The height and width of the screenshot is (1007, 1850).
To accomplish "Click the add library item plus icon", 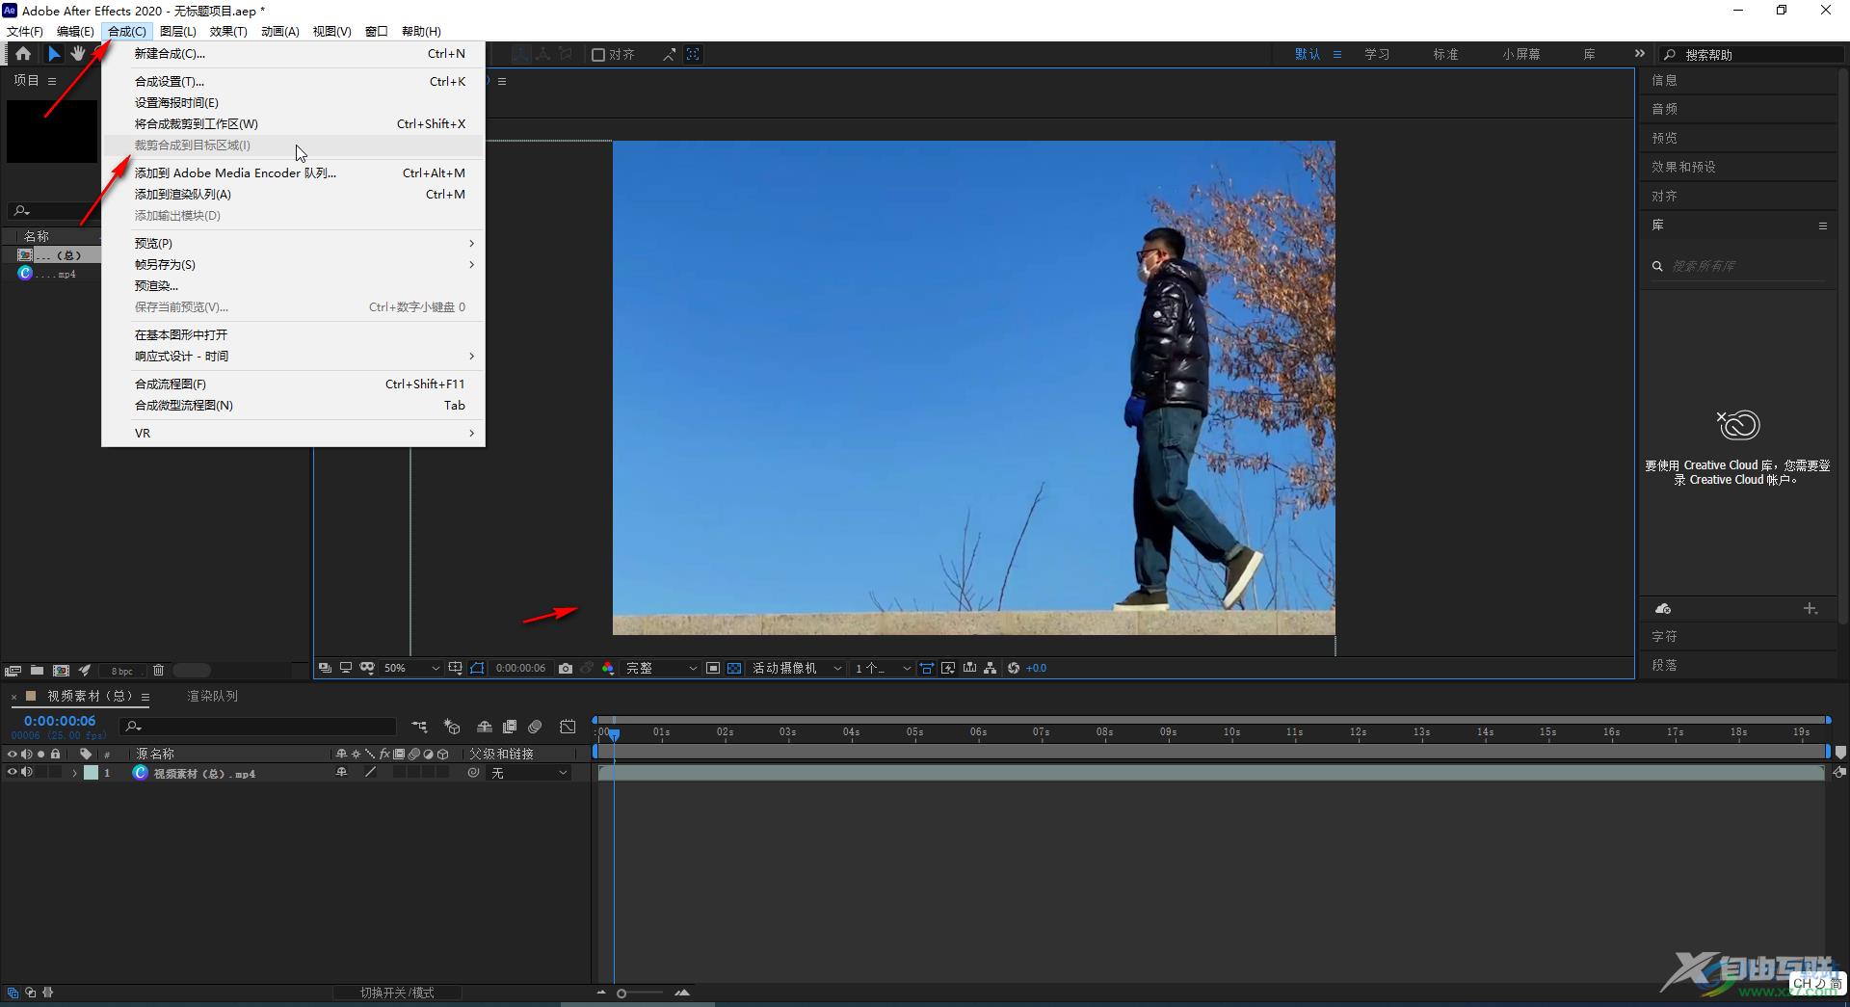I will pos(1810,609).
